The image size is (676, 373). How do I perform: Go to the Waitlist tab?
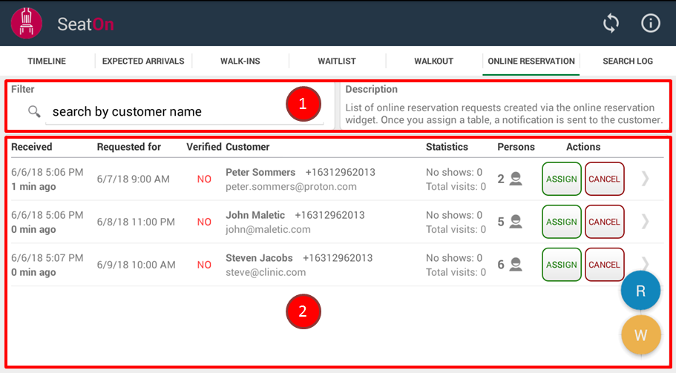tap(337, 62)
